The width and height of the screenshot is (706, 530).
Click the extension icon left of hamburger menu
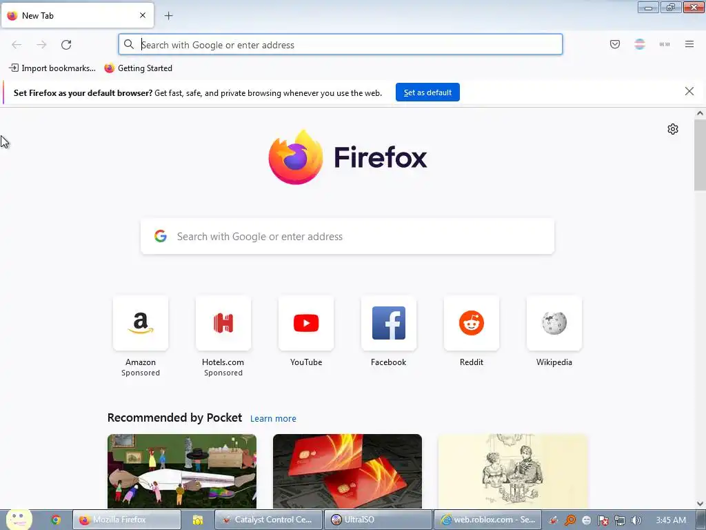click(665, 44)
